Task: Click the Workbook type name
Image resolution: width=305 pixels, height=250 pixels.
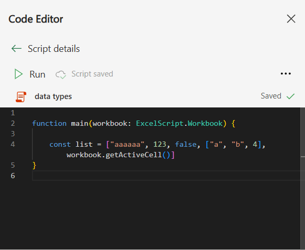Action: 205,124
